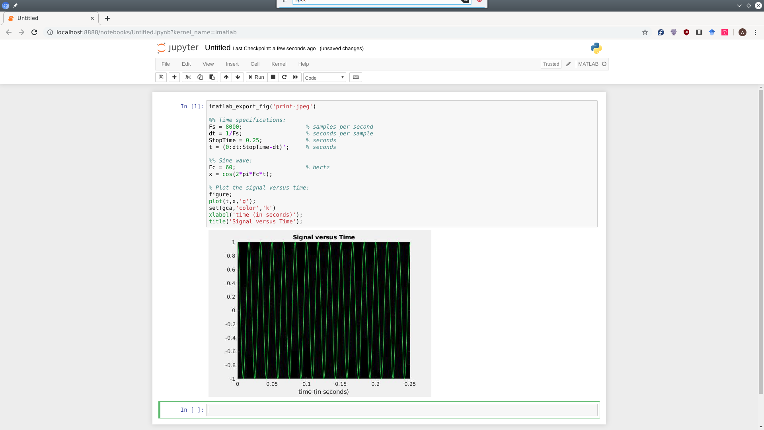
Task: Expand the browser profile avatar menu
Action: coord(743,32)
